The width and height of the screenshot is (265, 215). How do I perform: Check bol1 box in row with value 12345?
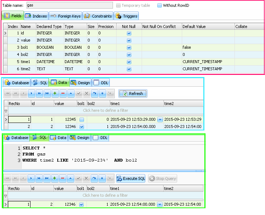[82, 119]
